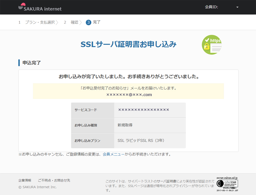Click the 新規取得 value cell
Image resolution: width=256 pixels, height=195 pixels.
(150, 125)
